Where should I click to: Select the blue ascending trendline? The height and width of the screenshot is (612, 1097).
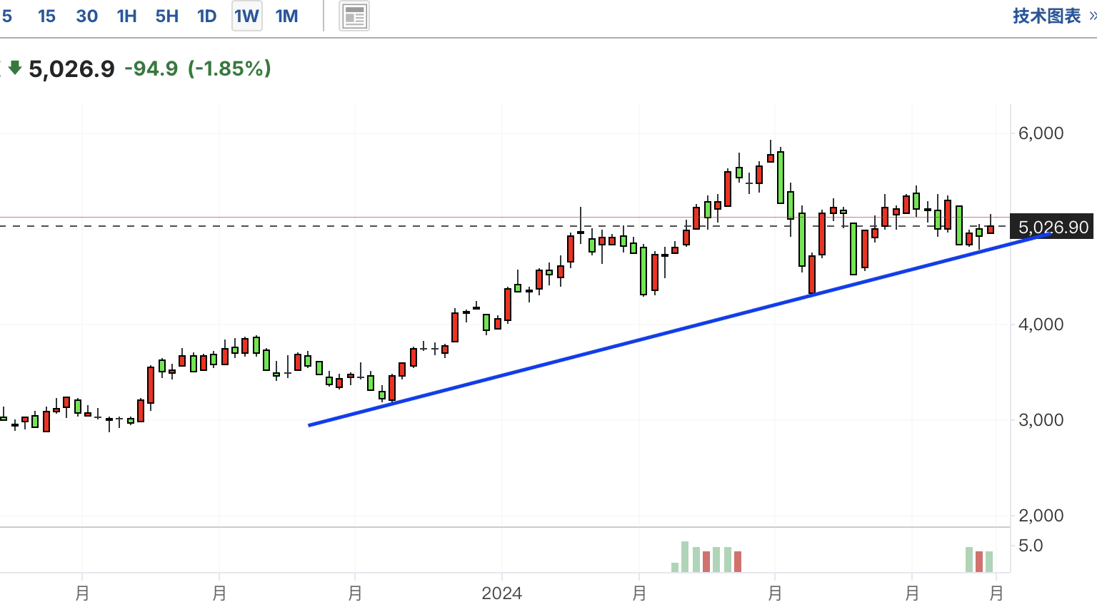point(680,330)
